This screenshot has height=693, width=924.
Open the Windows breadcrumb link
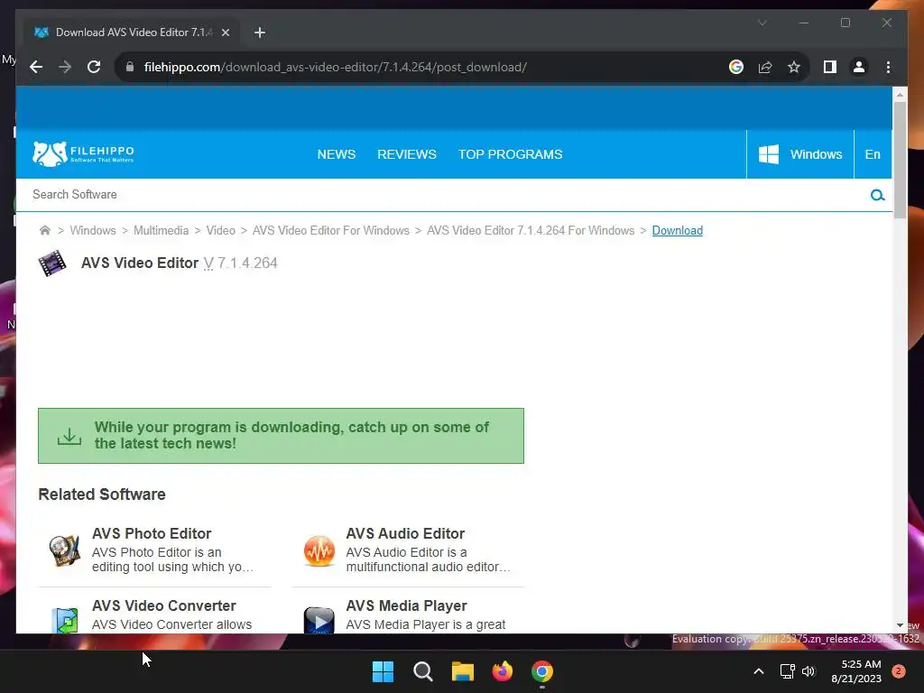tap(93, 230)
